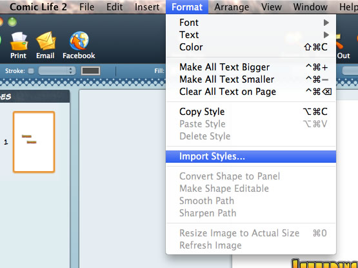Image resolution: width=358 pixels, height=268 pixels.
Task: Select page 1 thumbnail
Action: pyautogui.click(x=34, y=142)
